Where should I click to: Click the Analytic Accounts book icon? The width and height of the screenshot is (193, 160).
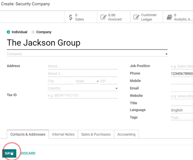(x=170, y=17)
